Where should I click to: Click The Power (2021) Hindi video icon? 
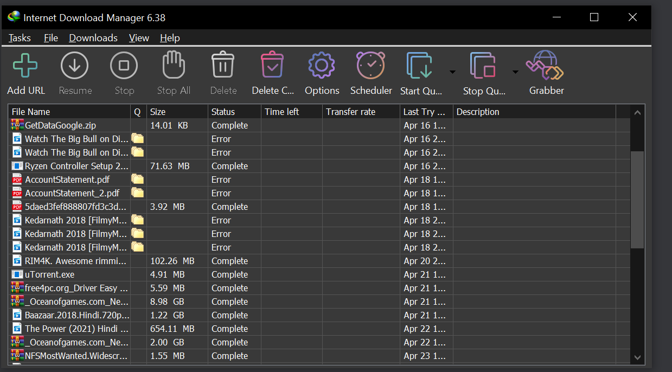[17, 329]
